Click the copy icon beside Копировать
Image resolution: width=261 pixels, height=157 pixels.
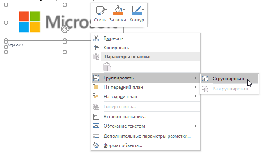pos(96,48)
